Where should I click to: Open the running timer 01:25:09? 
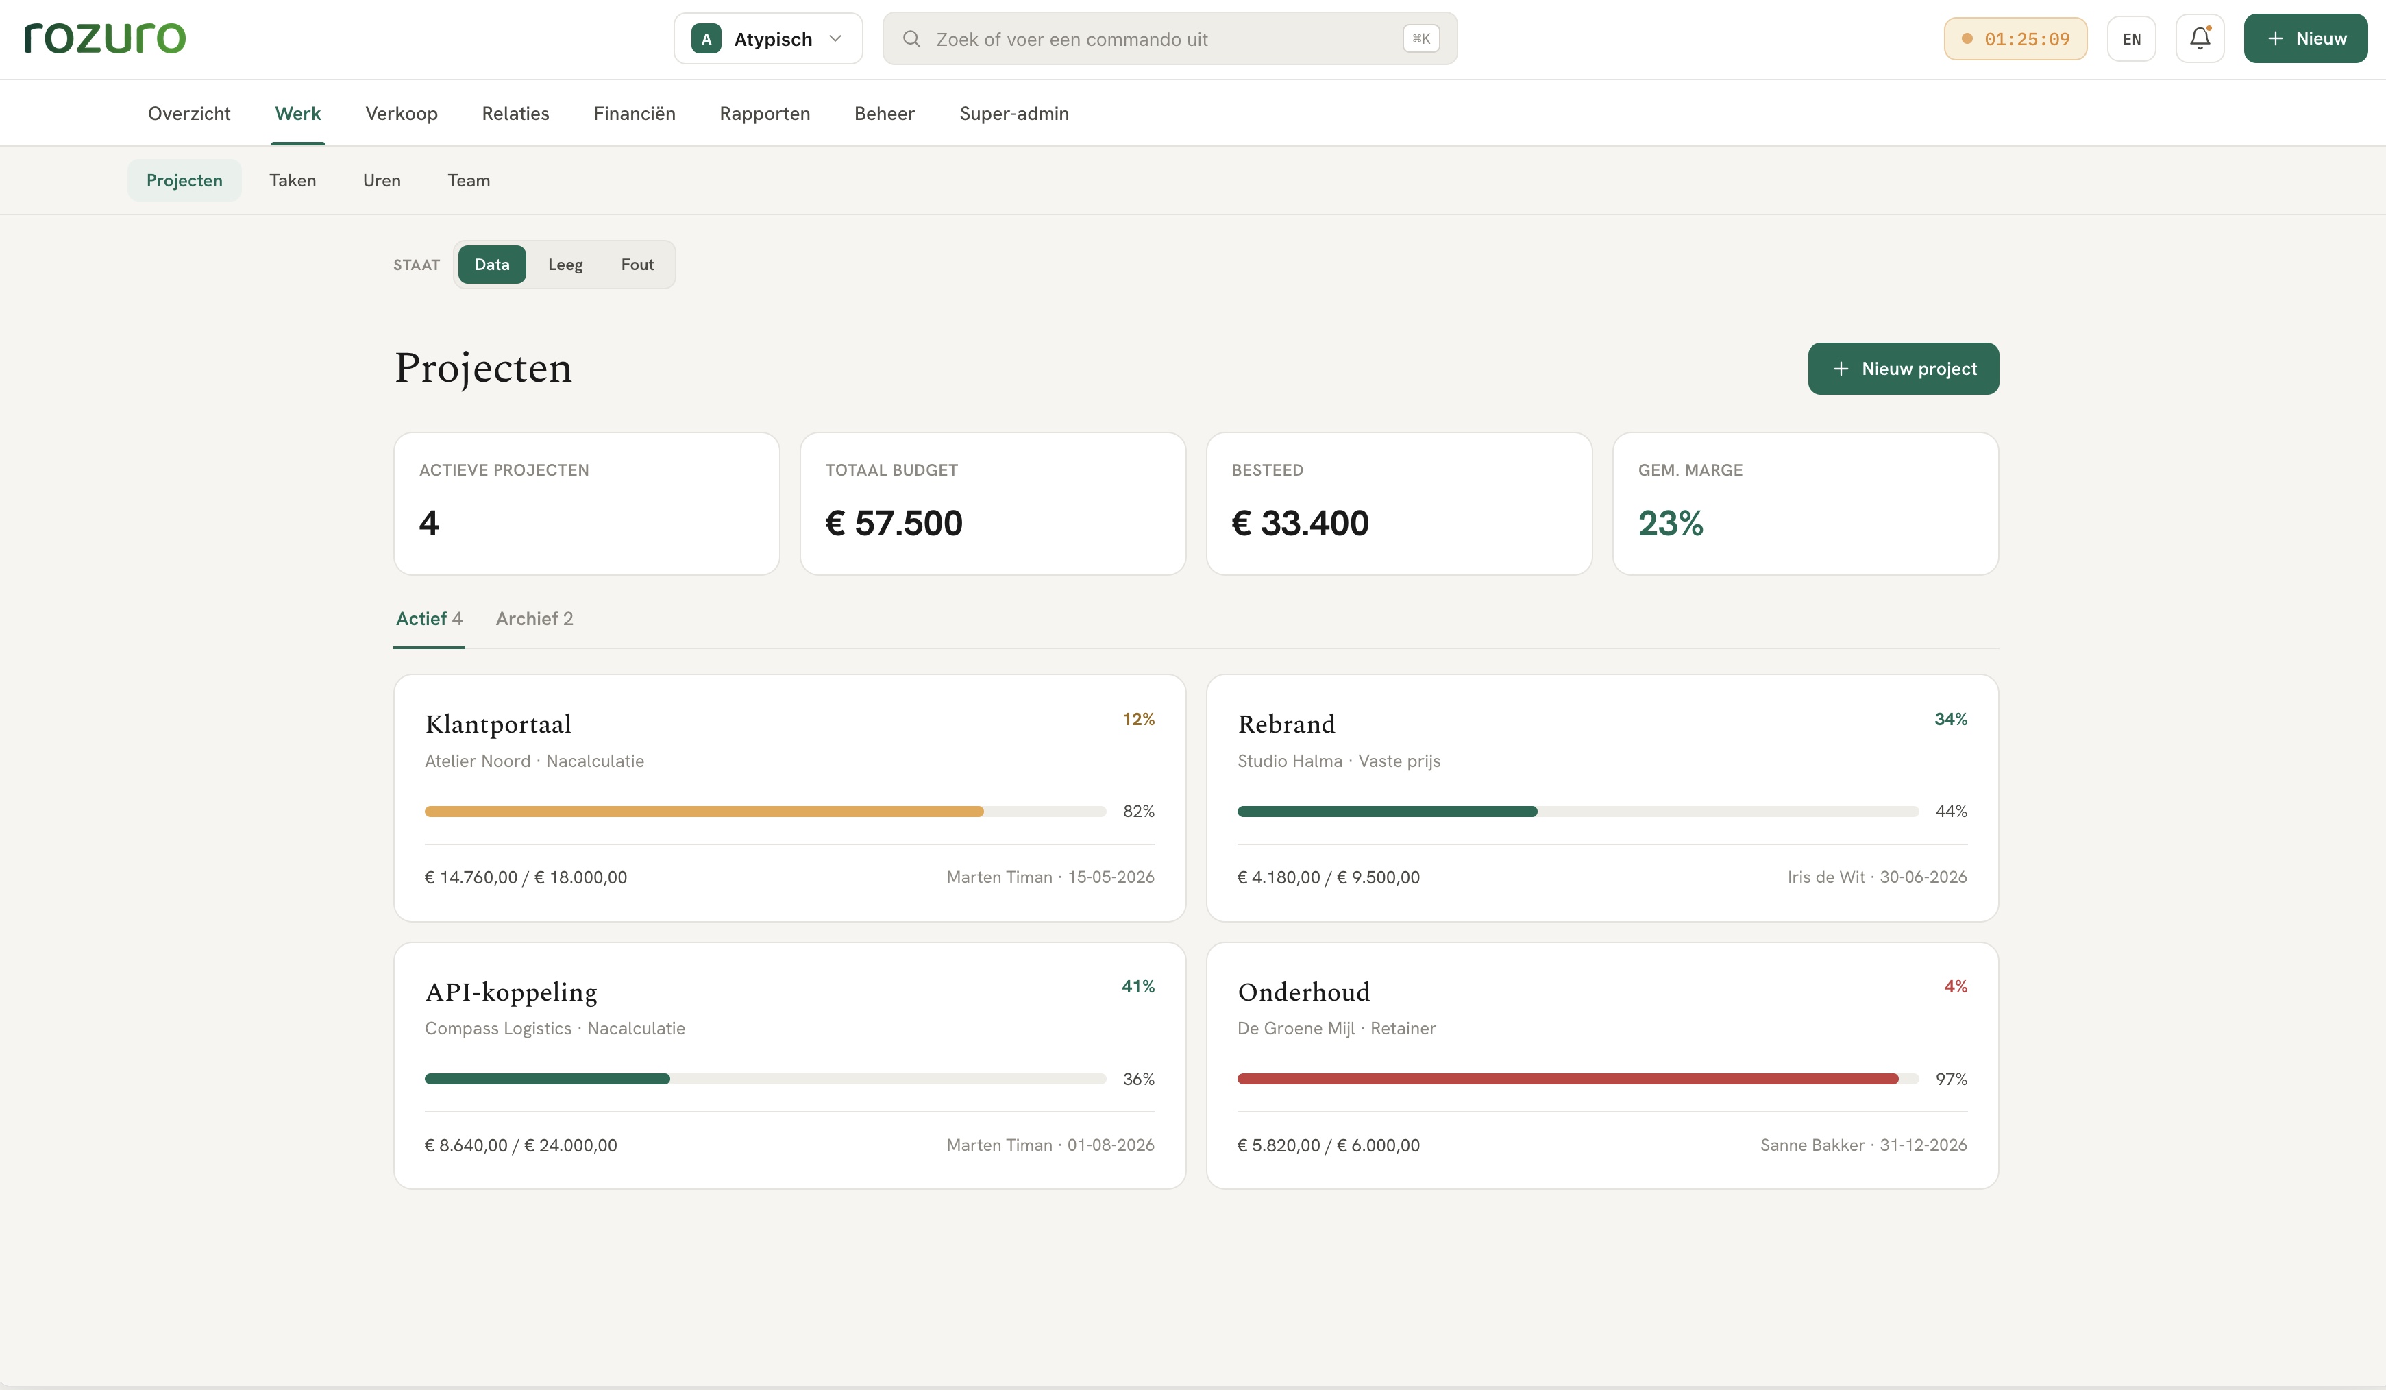point(2015,39)
